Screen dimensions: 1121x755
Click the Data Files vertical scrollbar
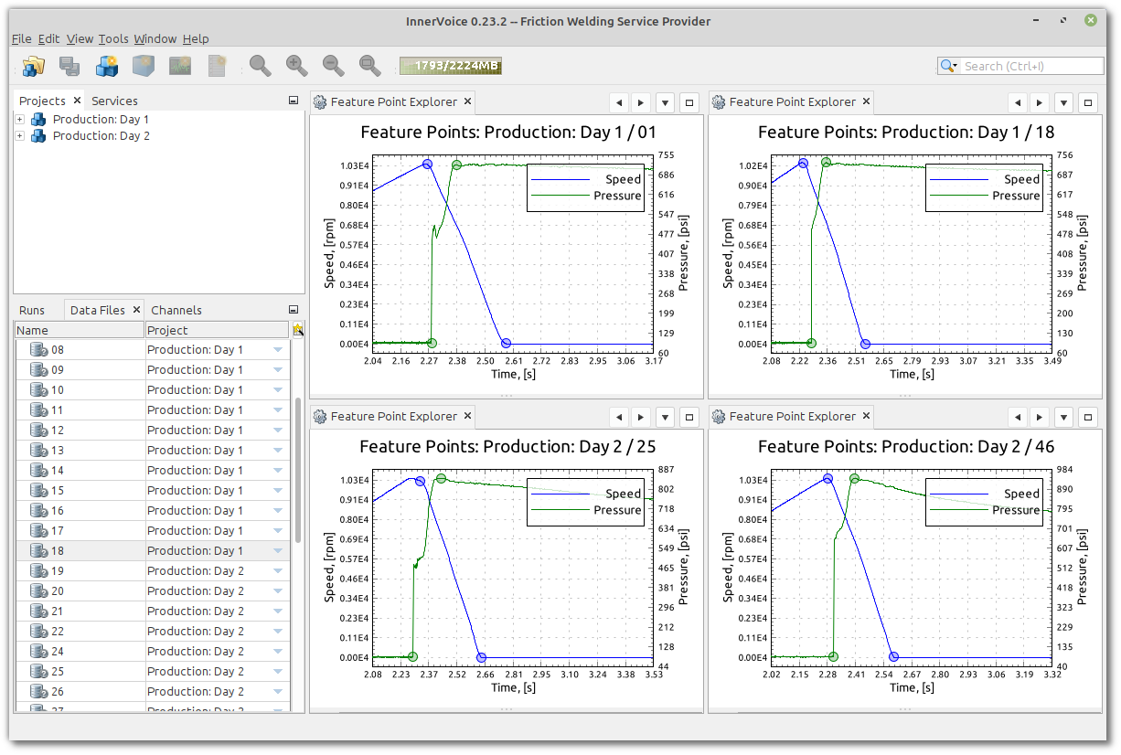298,470
